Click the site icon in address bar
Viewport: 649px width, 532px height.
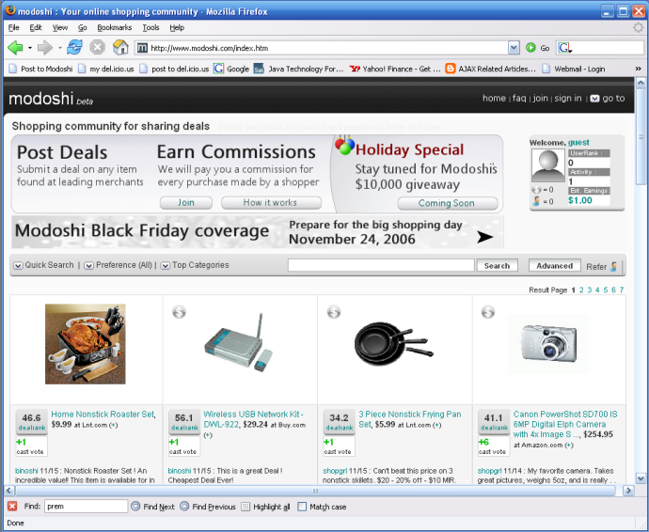pos(142,48)
